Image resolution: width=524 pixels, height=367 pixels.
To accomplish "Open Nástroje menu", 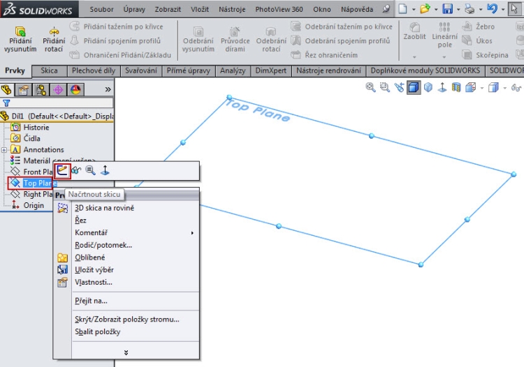I will (x=232, y=9).
